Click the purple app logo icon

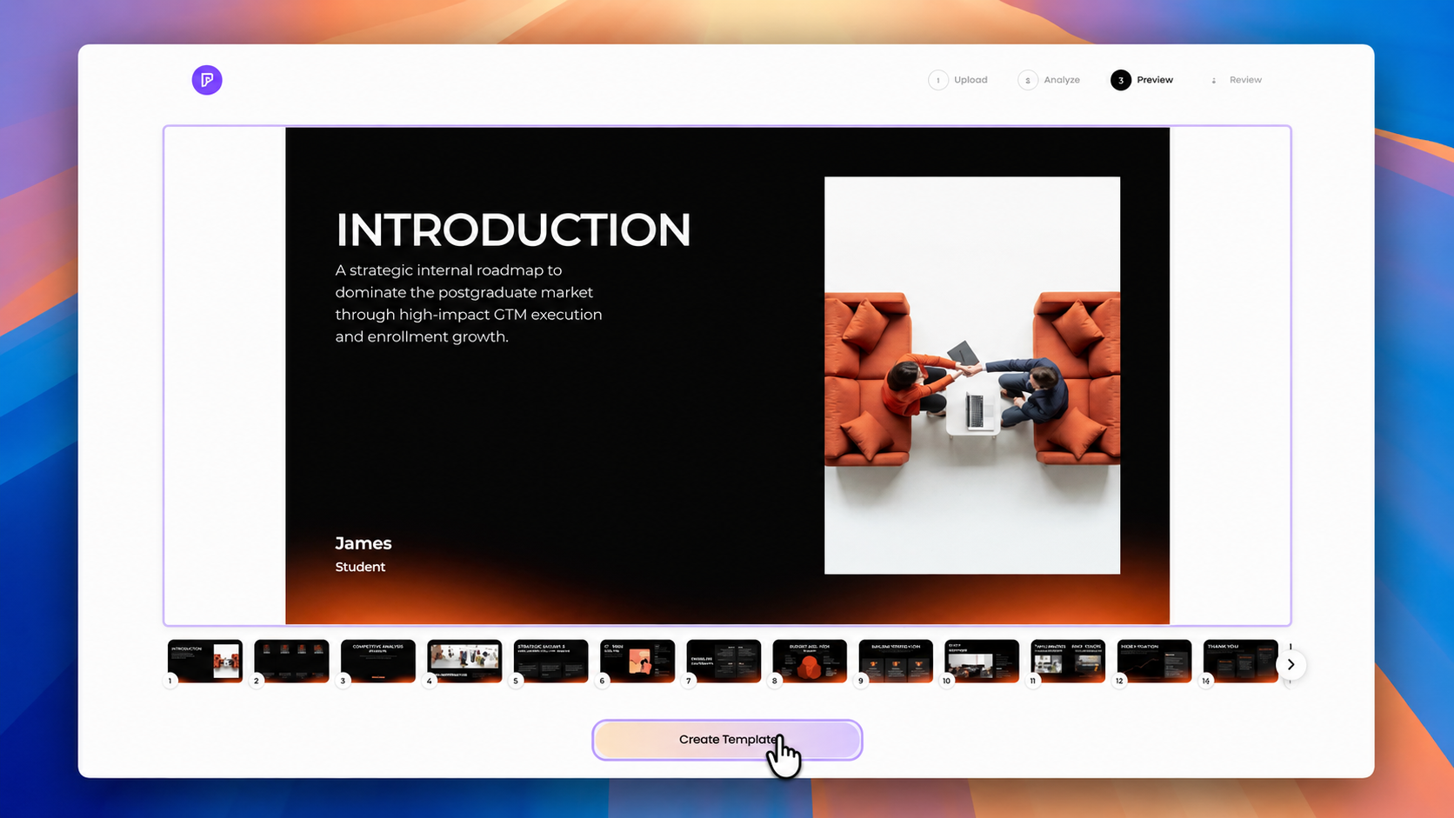[207, 80]
